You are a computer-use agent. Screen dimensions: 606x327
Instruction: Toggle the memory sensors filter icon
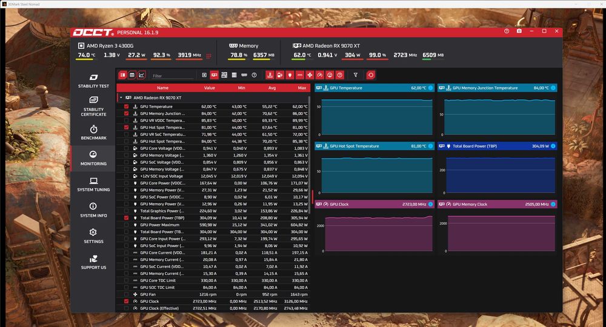[x=244, y=75]
